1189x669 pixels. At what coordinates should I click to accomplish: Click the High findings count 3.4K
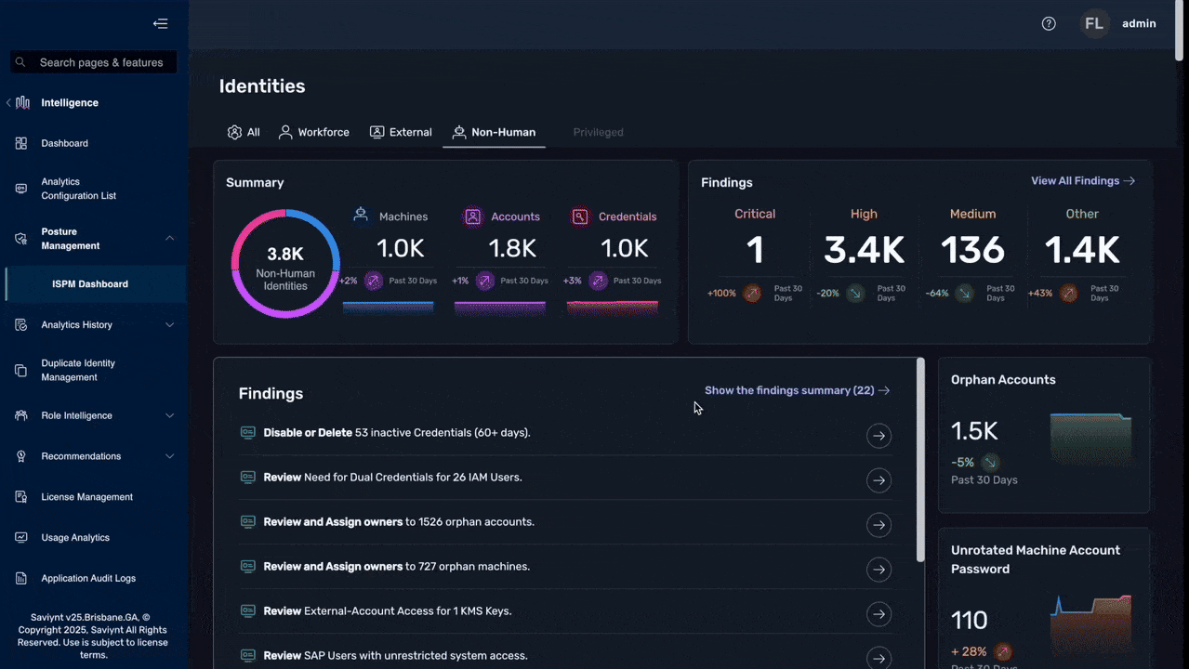[864, 250]
